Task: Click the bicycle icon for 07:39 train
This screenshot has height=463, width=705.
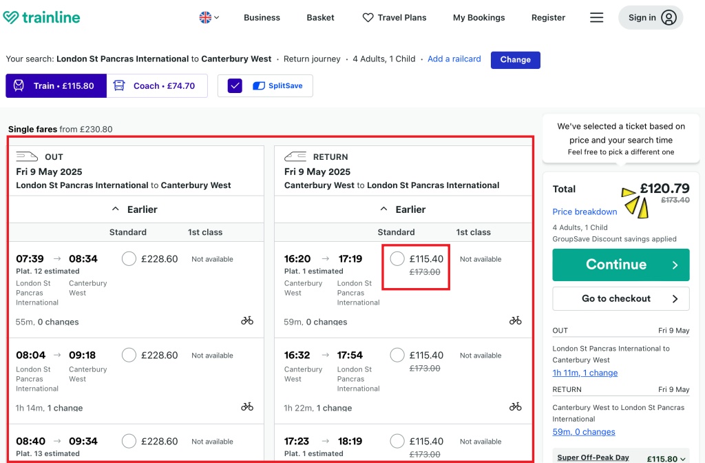Action: pos(247,320)
